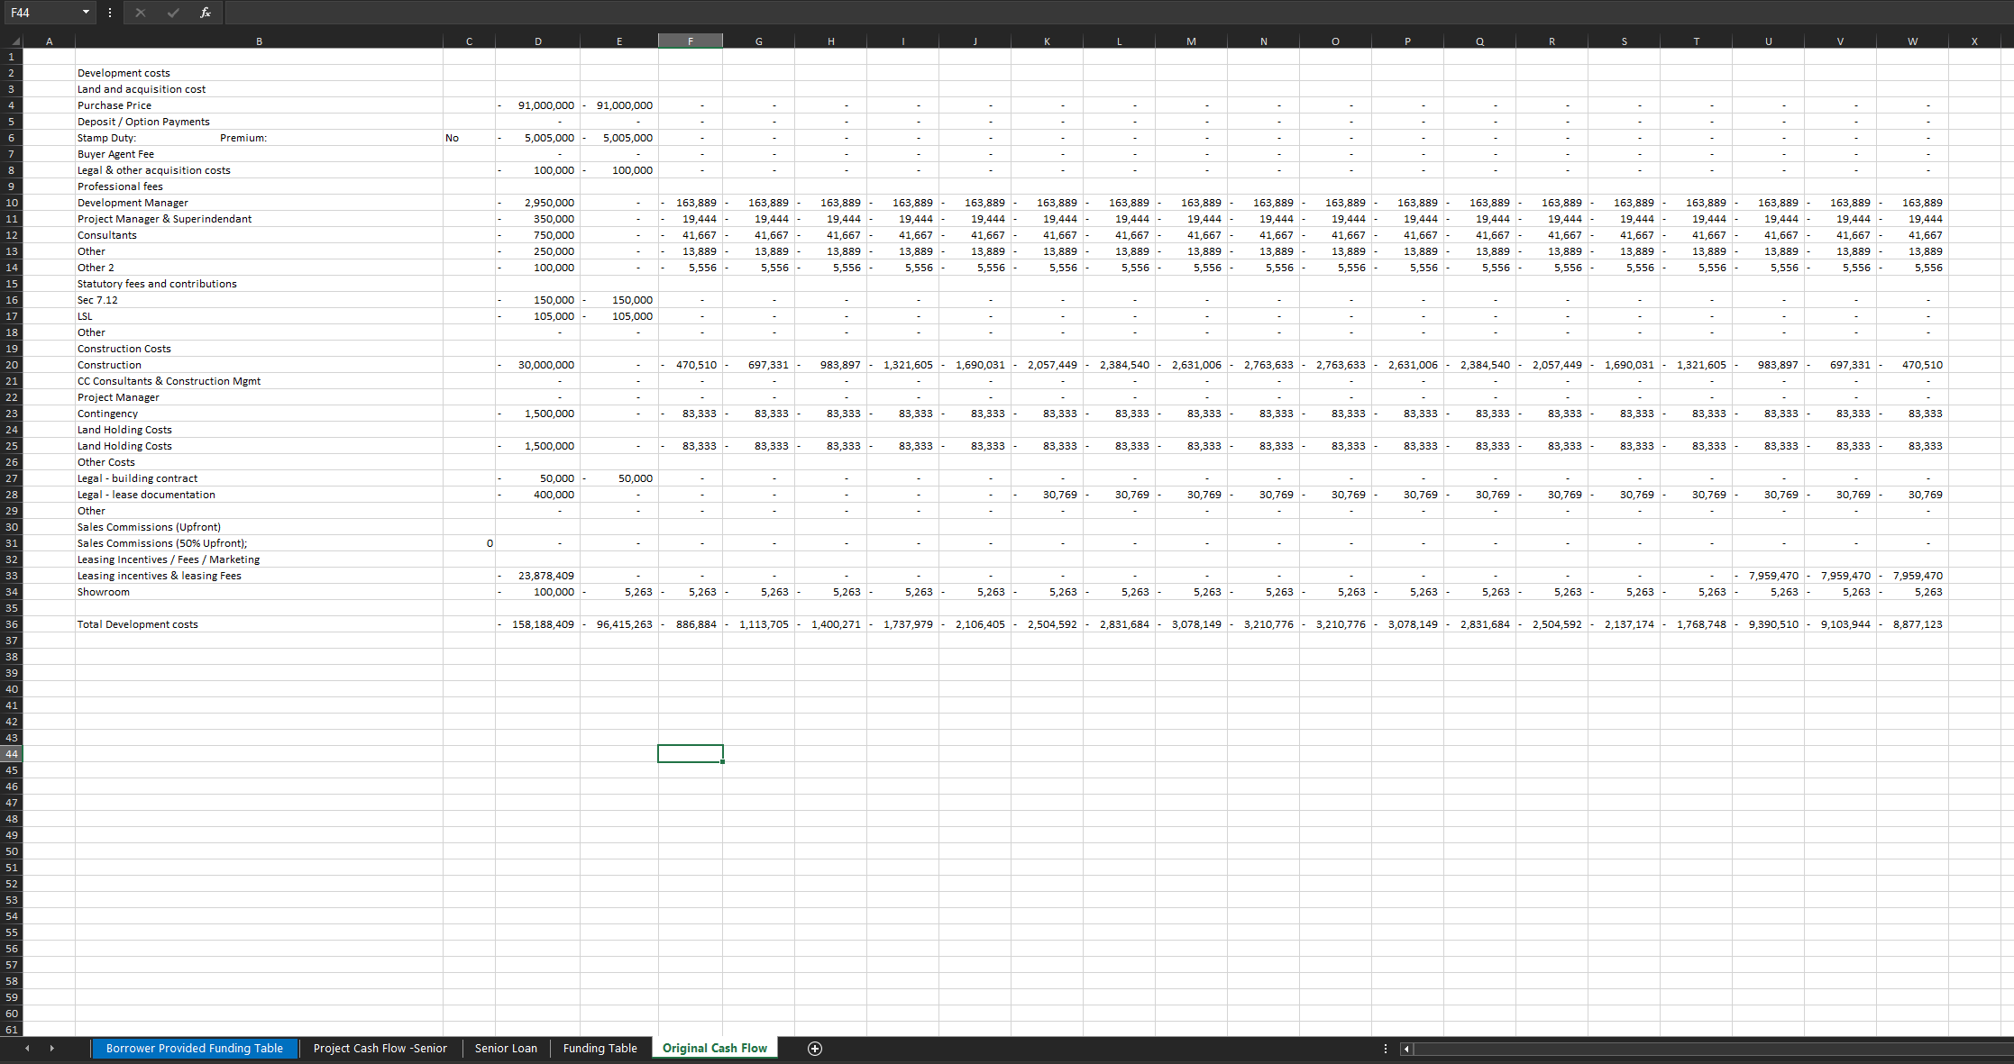Click the 8,877,123 total in column W
The image size is (2014, 1064).
pyautogui.click(x=1912, y=624)
